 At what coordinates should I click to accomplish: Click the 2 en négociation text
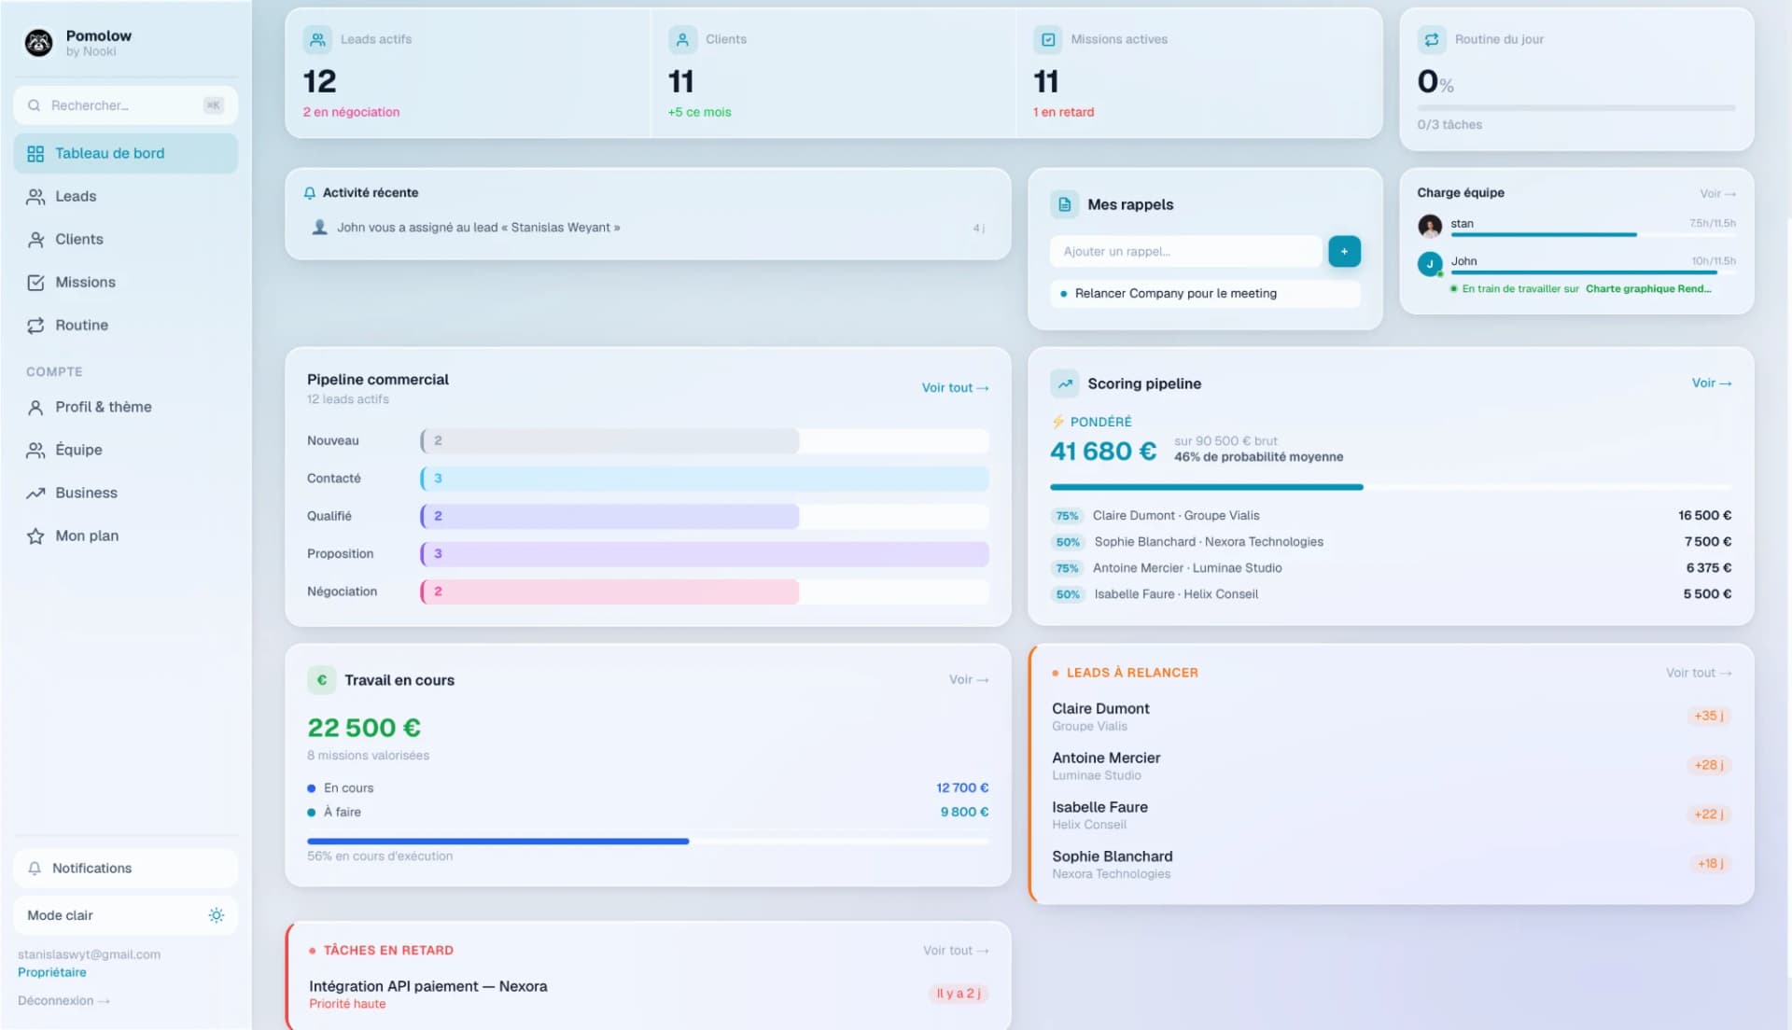point(351,112)
